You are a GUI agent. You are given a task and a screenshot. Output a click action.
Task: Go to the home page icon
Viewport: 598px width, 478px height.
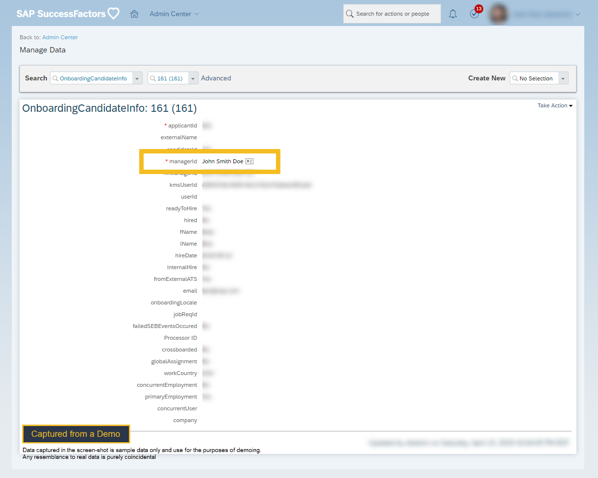pos(134,14)
